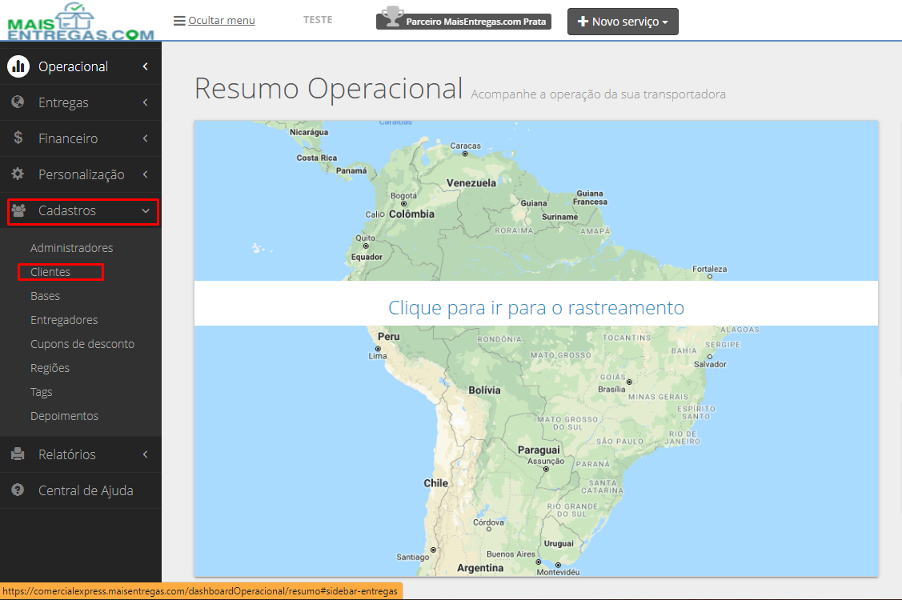The height and width of the screenshot is (600, 902).
Task: Select Entregadores submenu item
Action: 64,320
